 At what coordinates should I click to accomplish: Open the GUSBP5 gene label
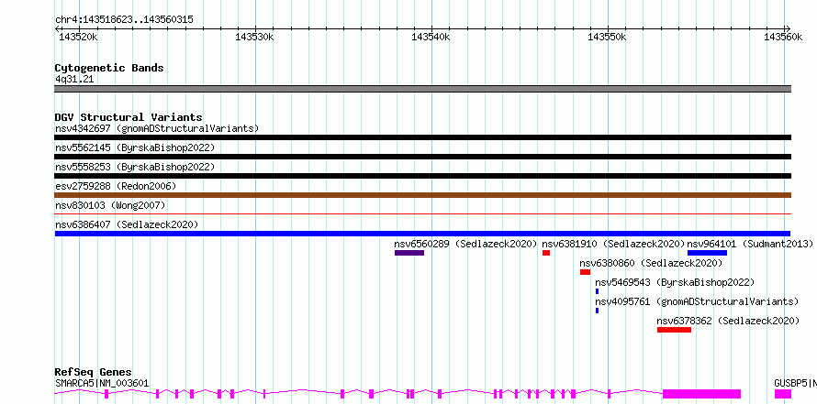tap(795, 384)
